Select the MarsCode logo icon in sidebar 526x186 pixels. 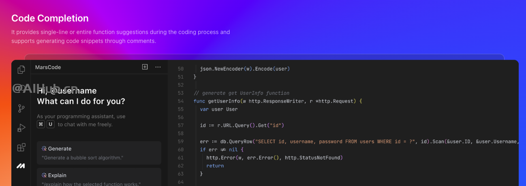pyautogui.click(x=21, y=166)
